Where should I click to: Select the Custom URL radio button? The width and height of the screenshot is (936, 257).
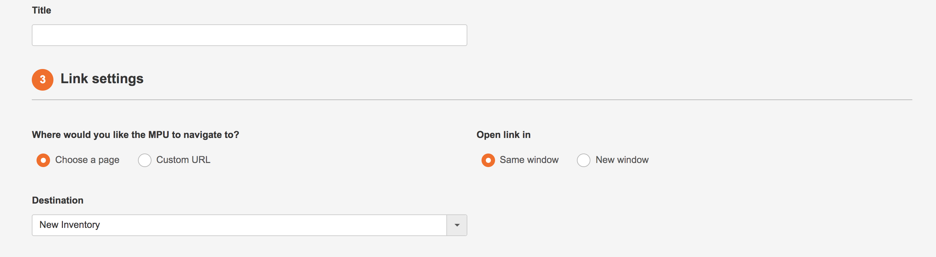(145, 160)
